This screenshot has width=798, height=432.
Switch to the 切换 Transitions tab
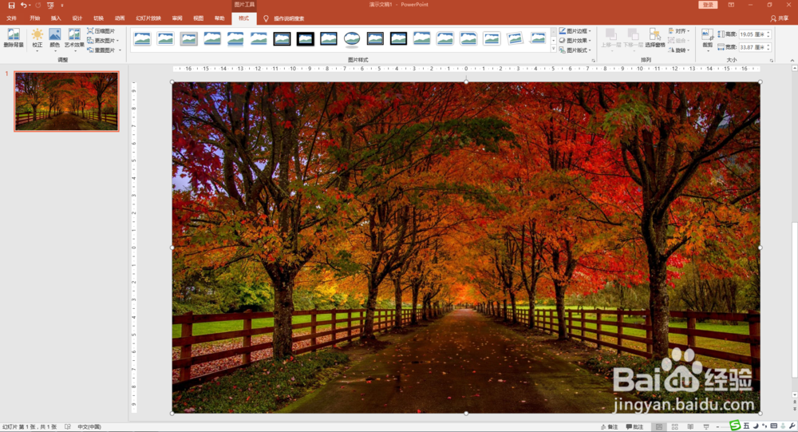click(98, 18)
